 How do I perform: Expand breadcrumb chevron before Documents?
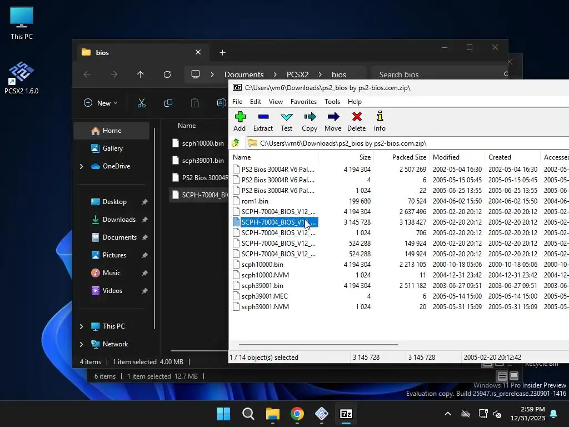(212, 75)
